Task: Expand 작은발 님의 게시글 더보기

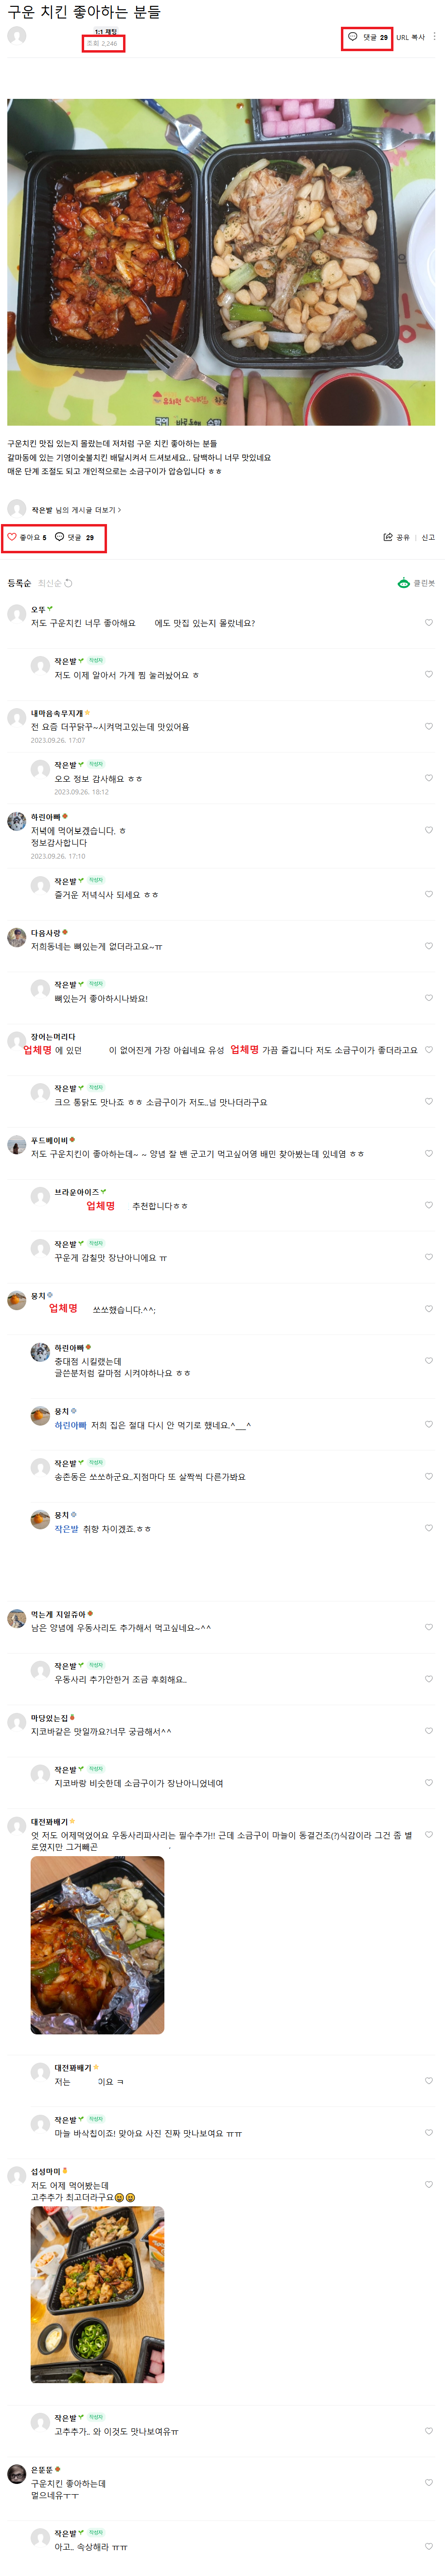Action: coord(76,510)
